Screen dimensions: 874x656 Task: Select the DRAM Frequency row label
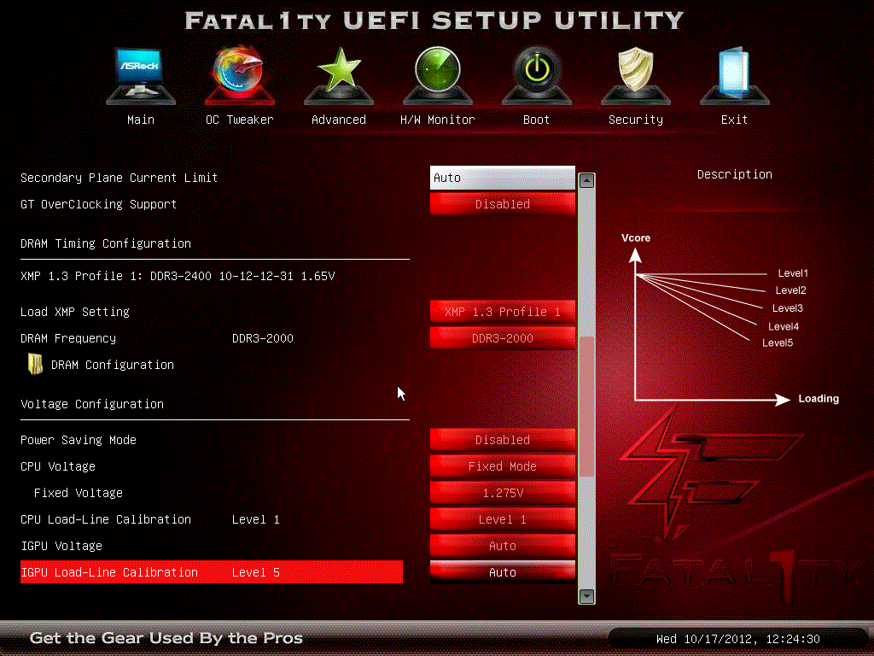coord(68,338)
